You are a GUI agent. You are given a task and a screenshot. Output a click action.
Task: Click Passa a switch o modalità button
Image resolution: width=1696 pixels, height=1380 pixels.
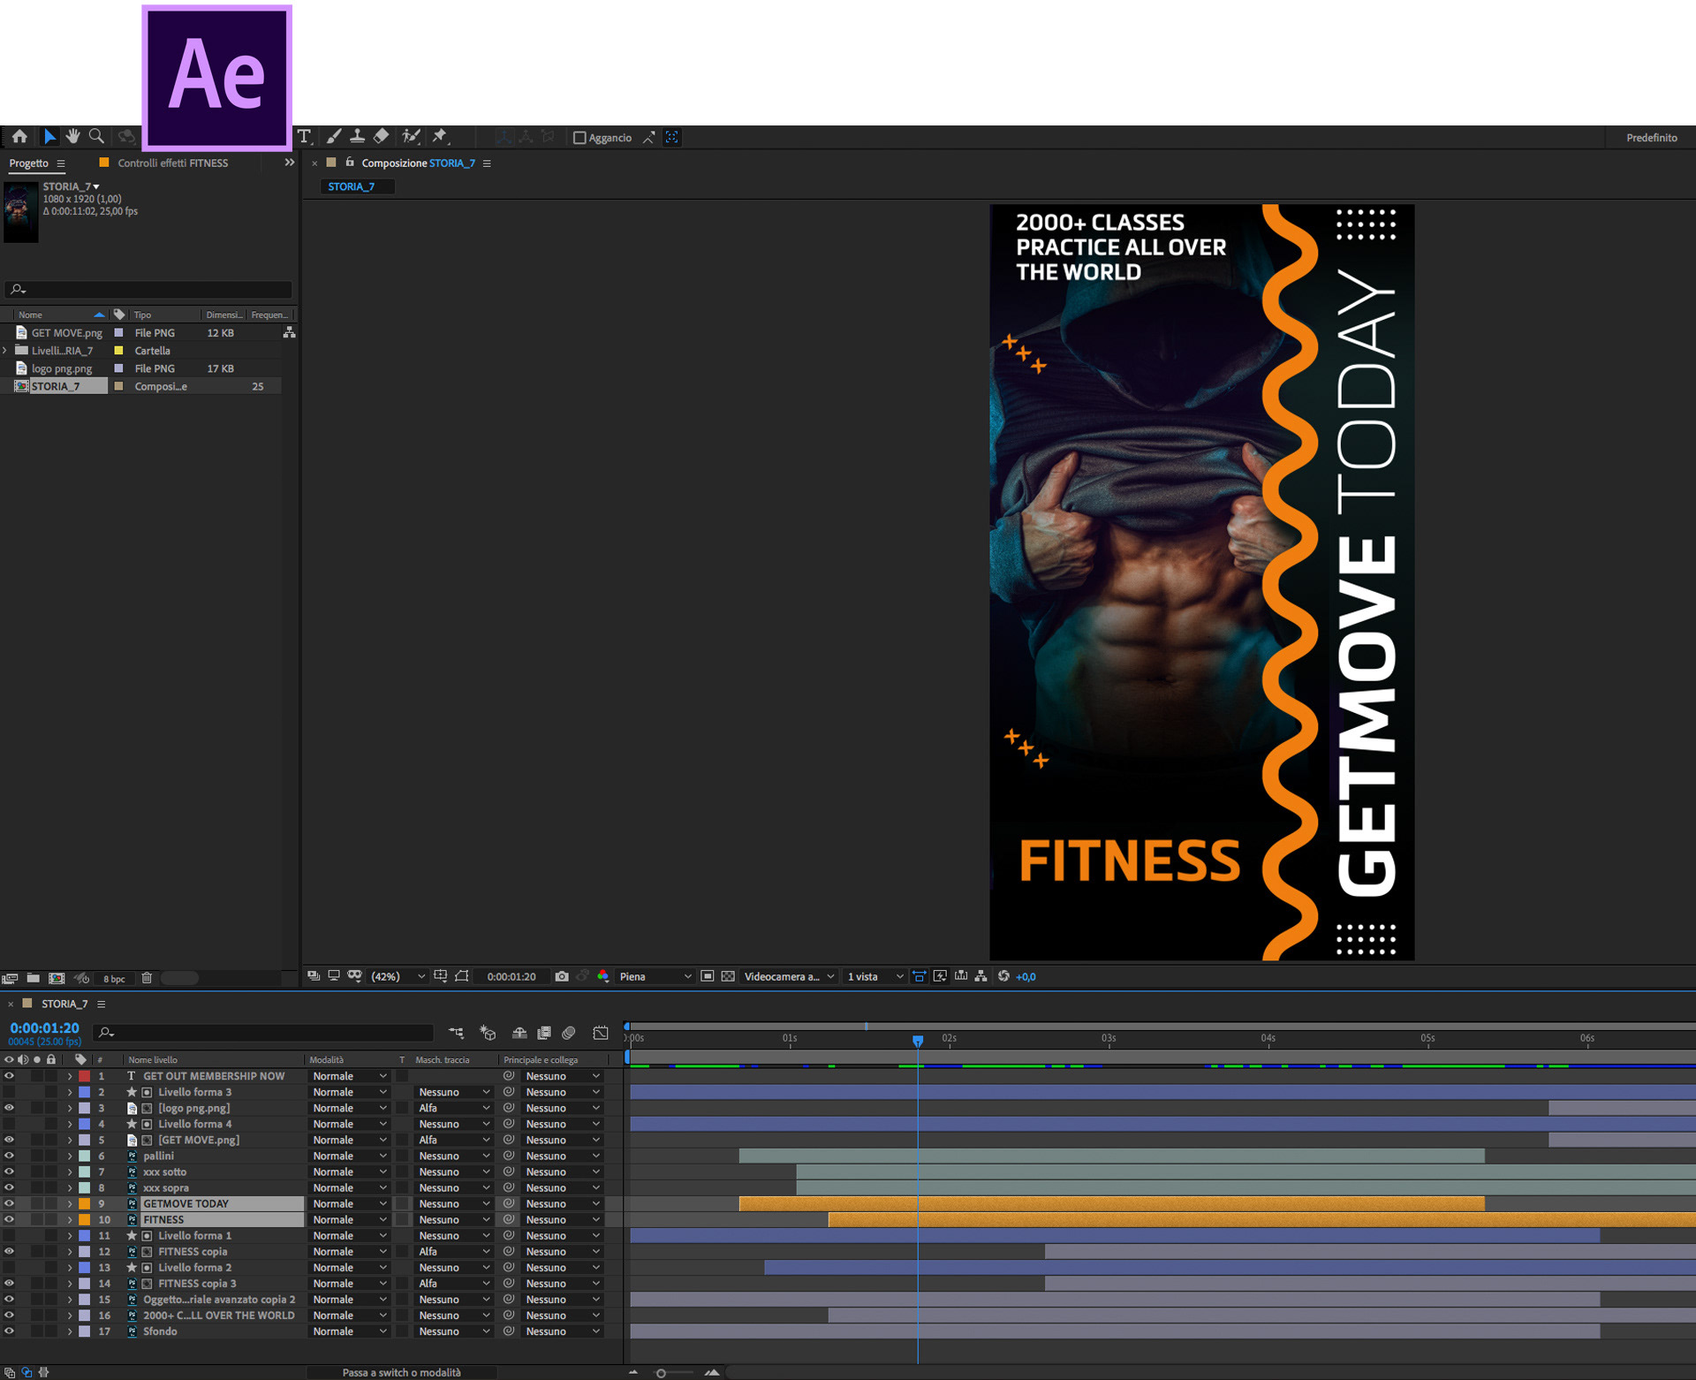(x=401, y=1372)
